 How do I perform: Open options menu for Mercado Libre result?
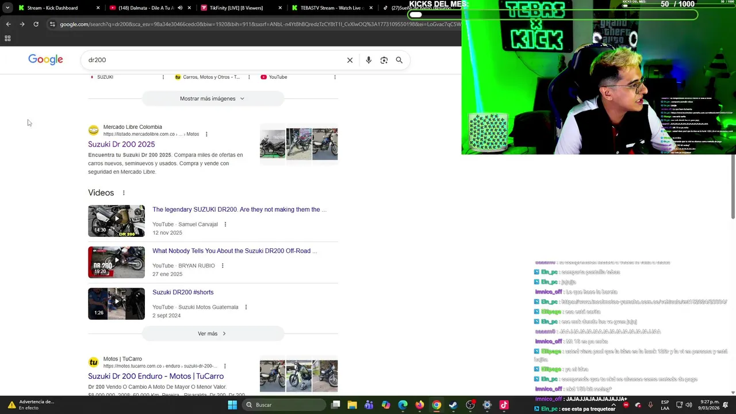206,134
